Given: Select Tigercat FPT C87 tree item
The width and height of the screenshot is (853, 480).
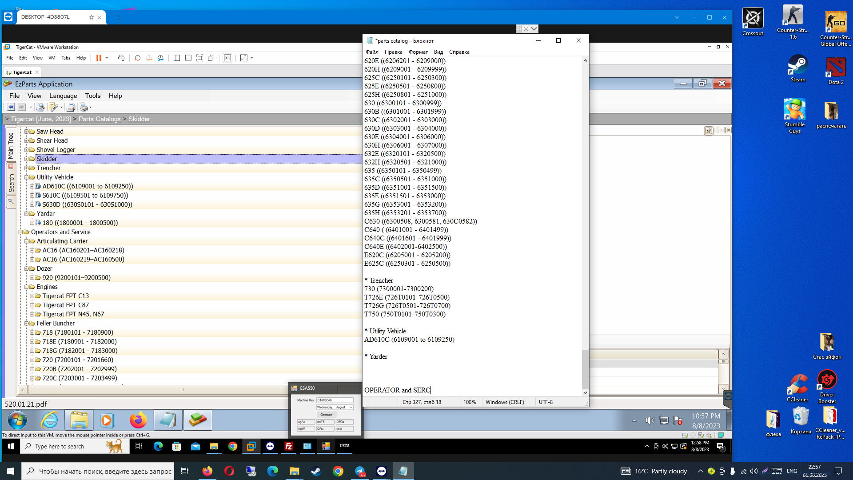Looking at the screenshot, I should click(x=65, y=305).
